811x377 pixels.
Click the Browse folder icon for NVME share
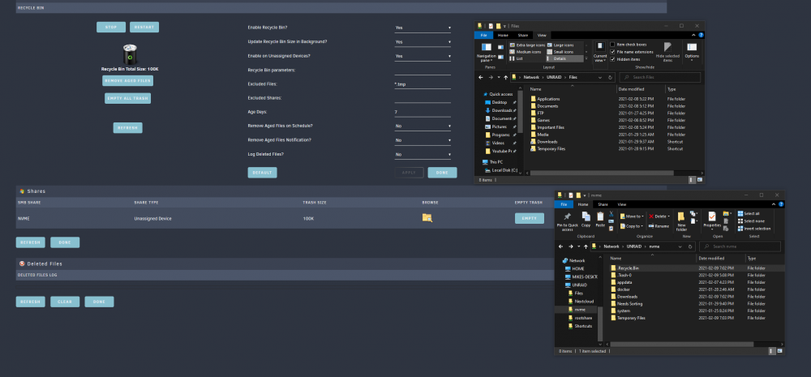[427, 218]
